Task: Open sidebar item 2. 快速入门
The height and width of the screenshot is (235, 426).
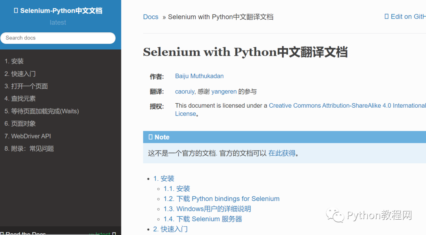Action: 20,74
